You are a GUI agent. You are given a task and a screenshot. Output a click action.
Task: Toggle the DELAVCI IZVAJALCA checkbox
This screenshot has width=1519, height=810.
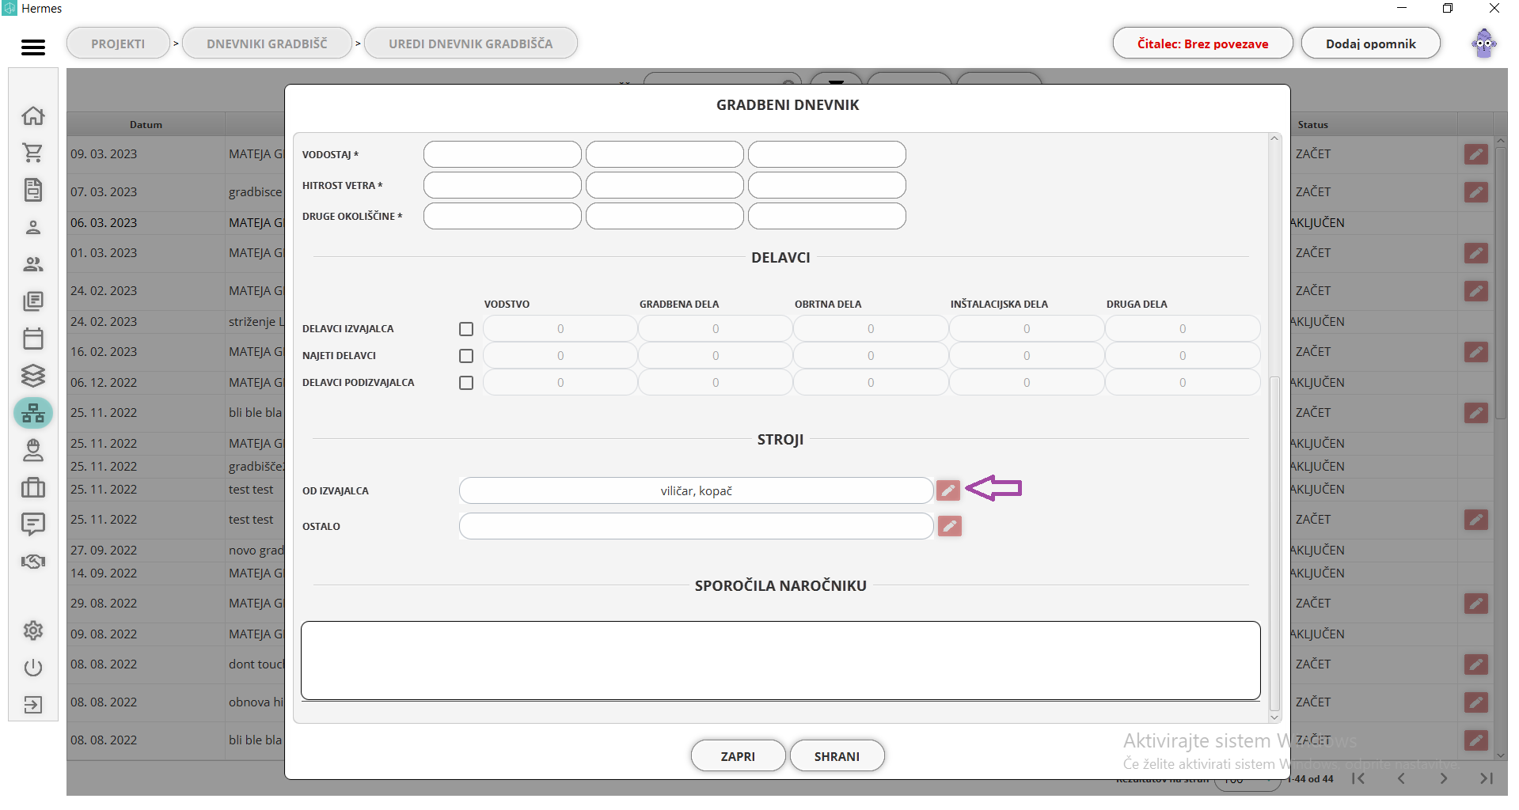[x=466, y=329]
